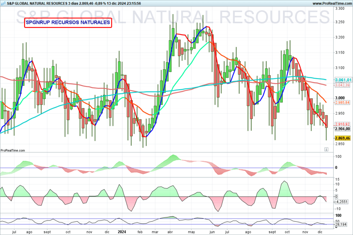Click the 'abr' label on the time axis

[x=170, y=232]
